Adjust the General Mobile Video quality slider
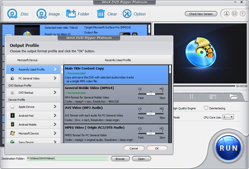 [151, 94]
